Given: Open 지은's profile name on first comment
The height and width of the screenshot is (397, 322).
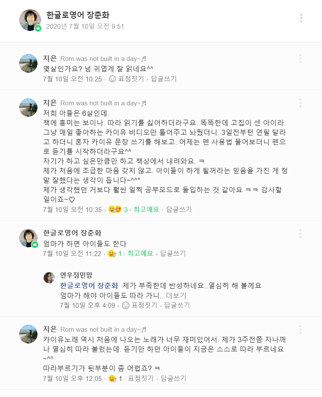Looking at the screenshot, I should 50,59.
